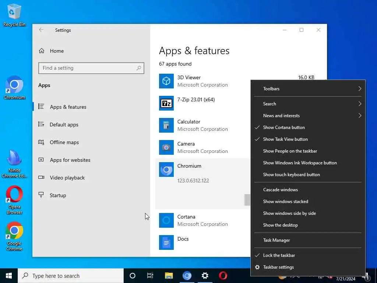This screenshot has width=377, height=283.
Task: Uncheck Show Task View button
Action: tap(308, 139)
